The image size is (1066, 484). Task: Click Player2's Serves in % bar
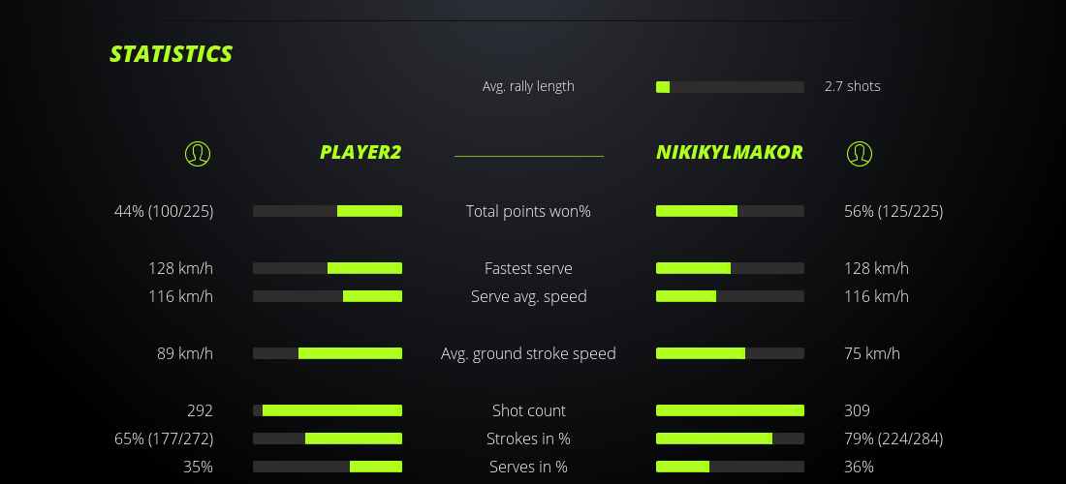tap(328, 467)
